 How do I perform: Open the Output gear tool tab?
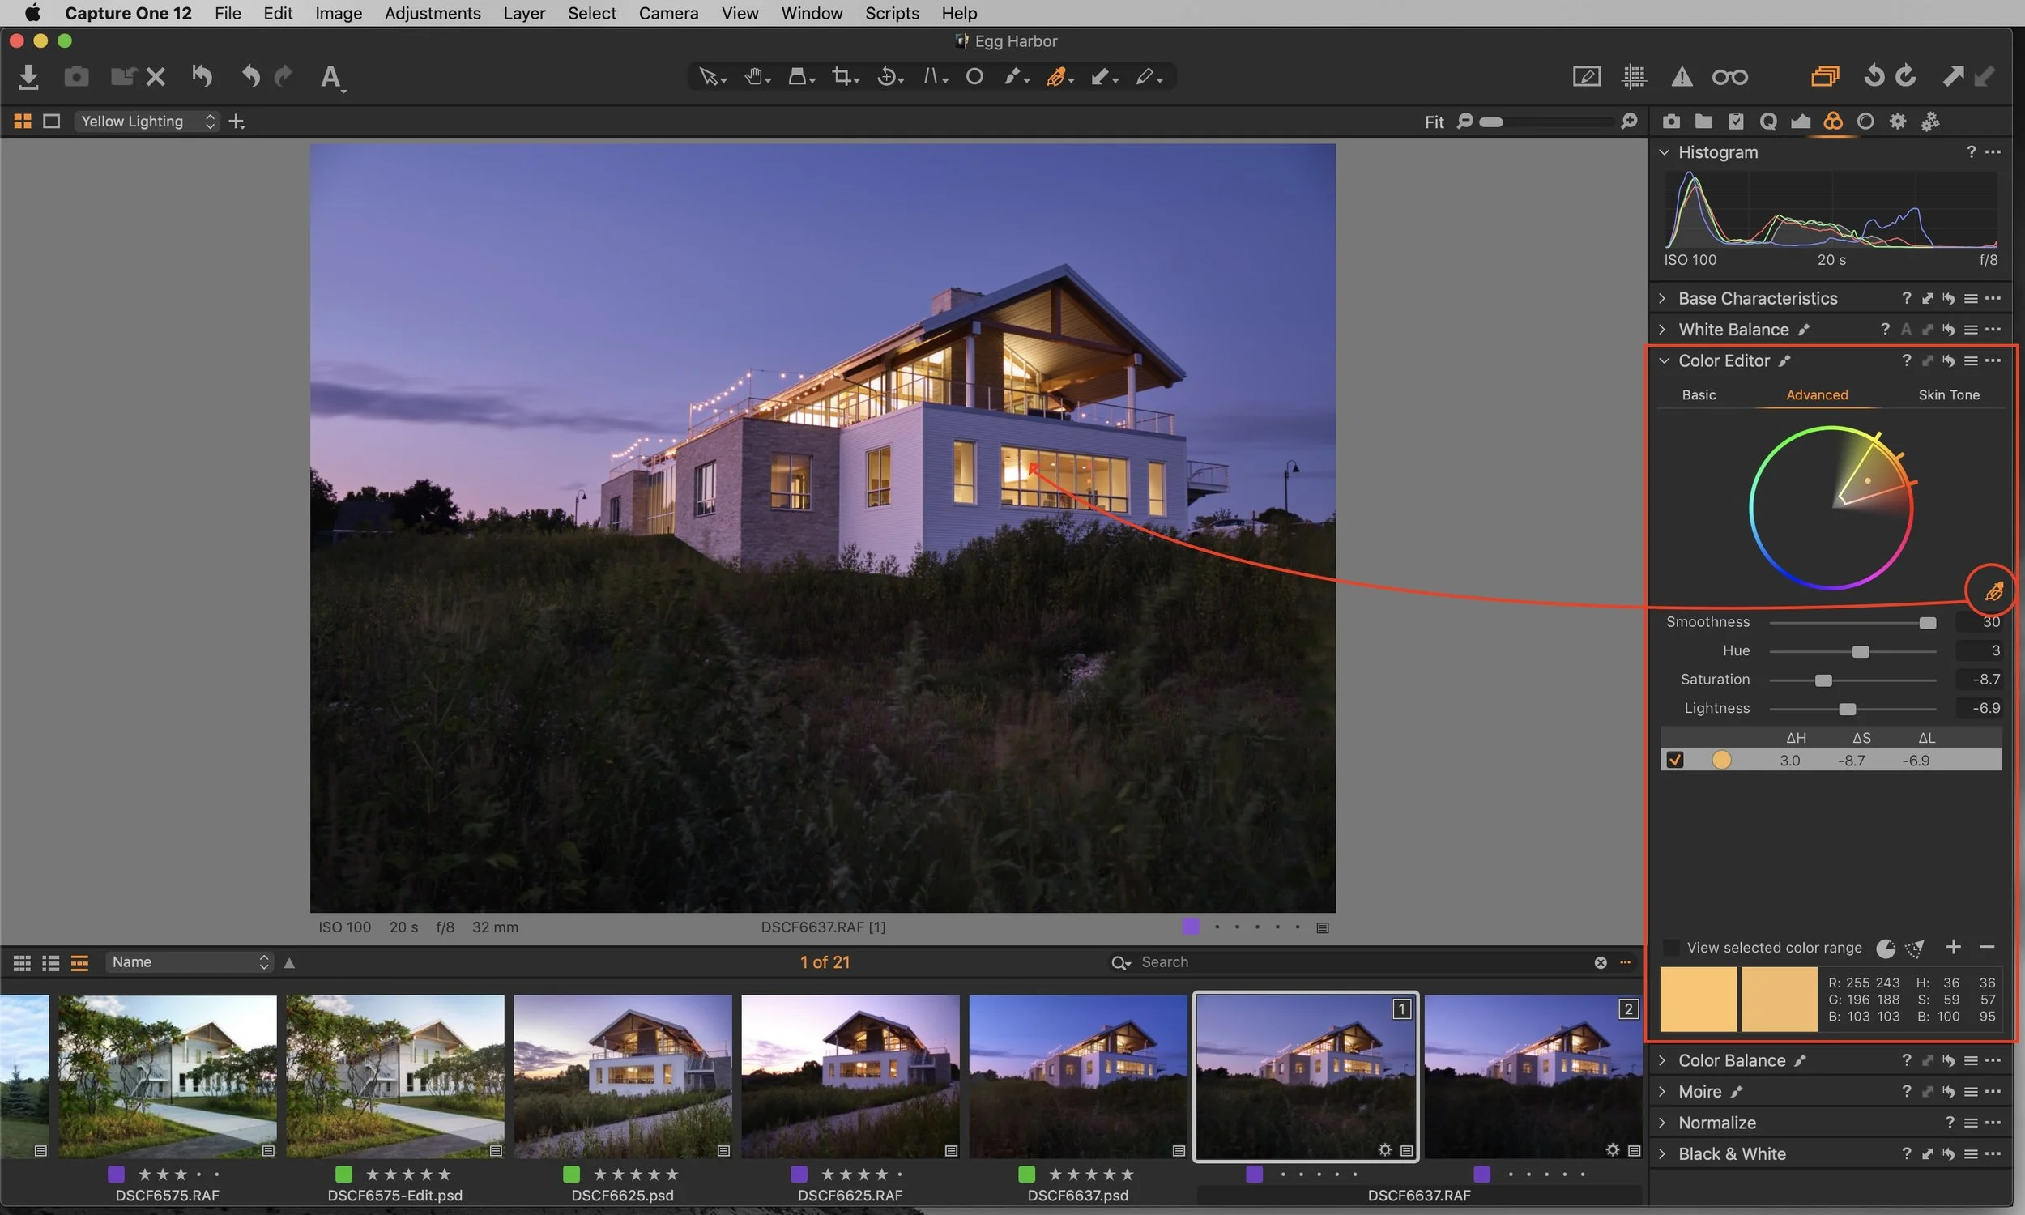pos(1897,122)
